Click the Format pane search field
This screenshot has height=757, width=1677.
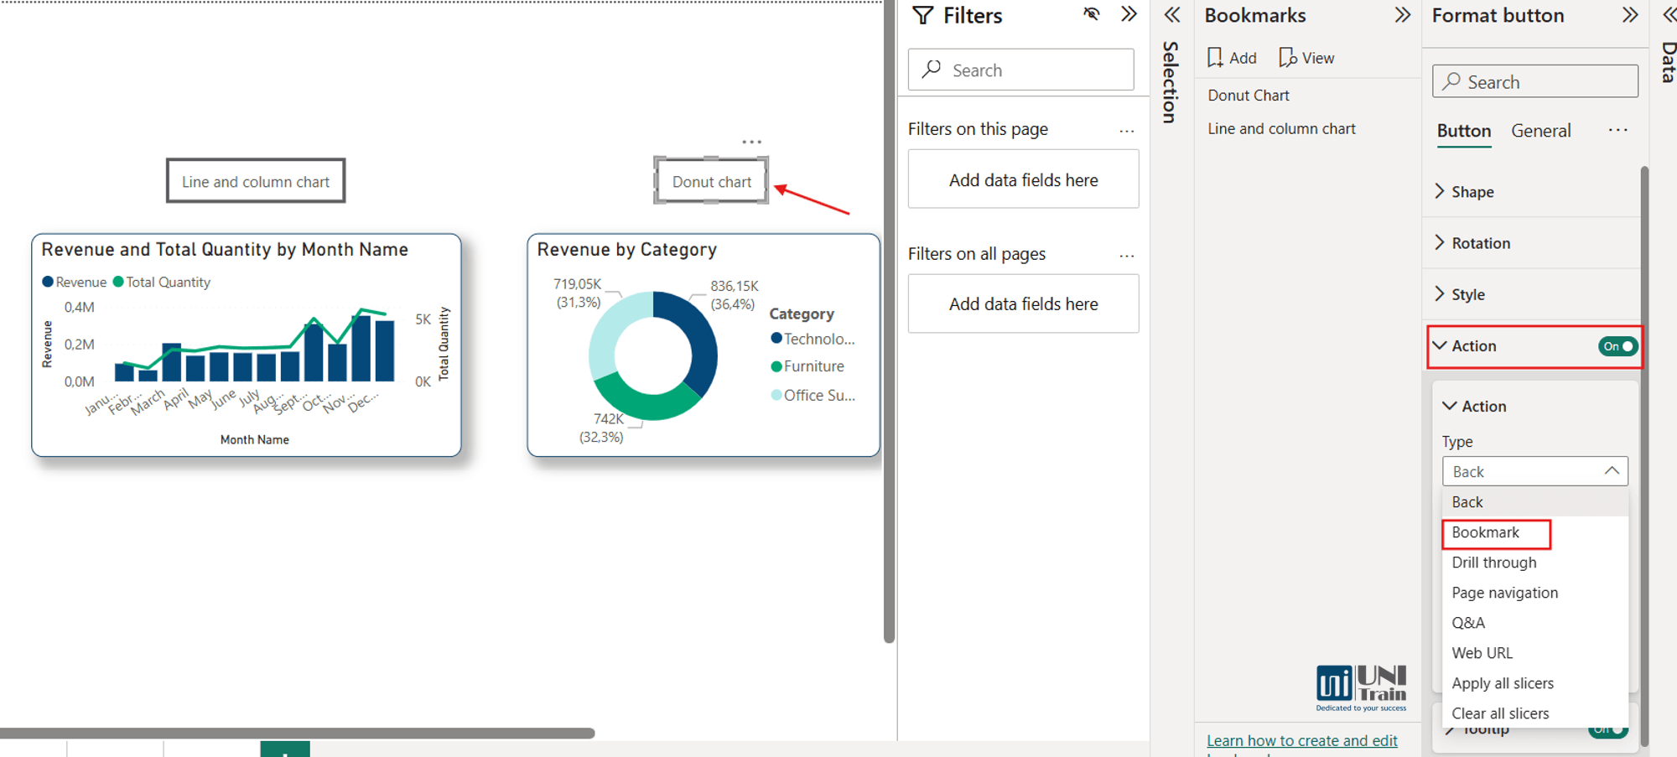coord(1535,81)
